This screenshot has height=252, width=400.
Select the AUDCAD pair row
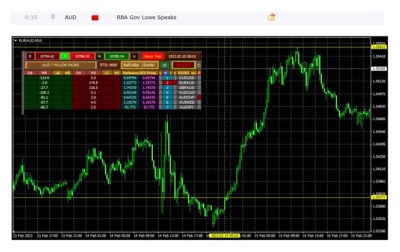[187, 93]
